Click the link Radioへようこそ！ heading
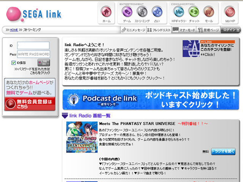The height and width of the screenshot is (182, 243). tap(84, 45)
